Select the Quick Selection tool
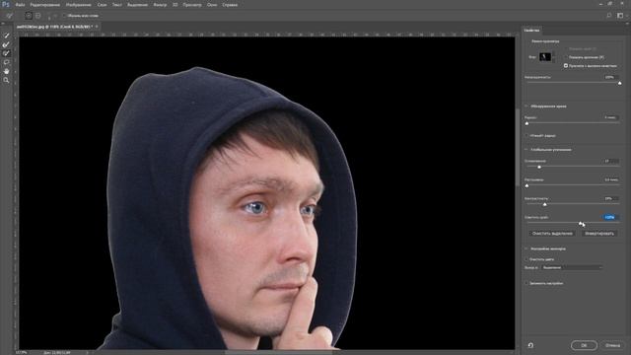 coord(6,35)
